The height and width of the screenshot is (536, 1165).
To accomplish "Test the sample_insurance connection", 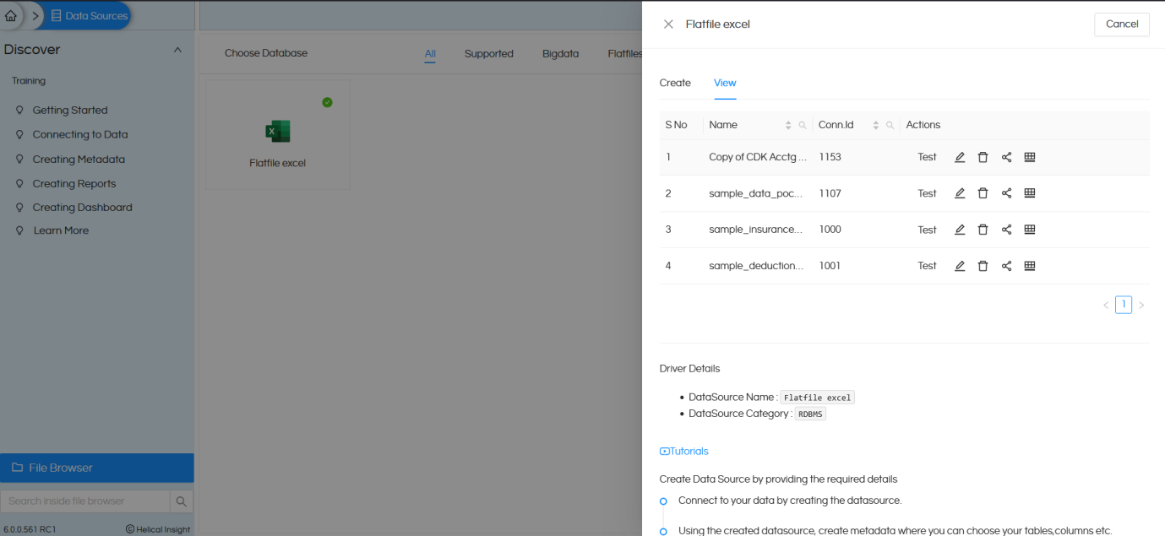I will tap(927, 230).
